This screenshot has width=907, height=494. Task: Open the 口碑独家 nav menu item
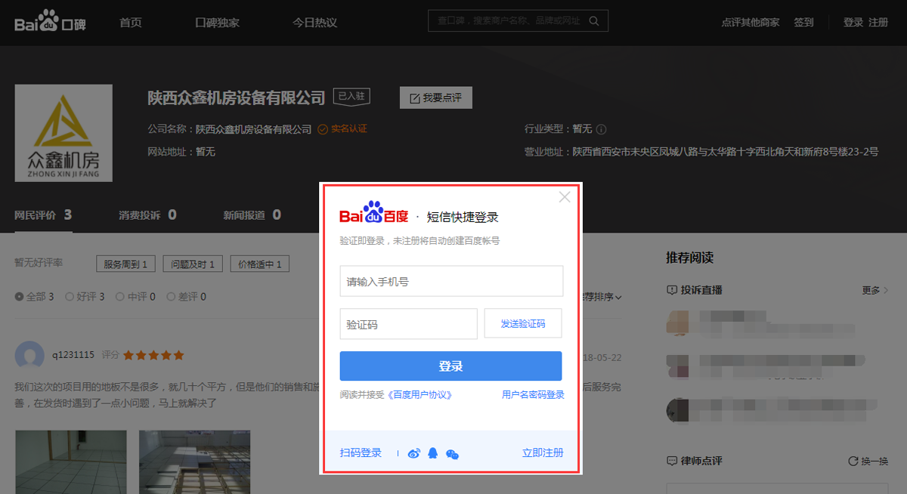217,23
